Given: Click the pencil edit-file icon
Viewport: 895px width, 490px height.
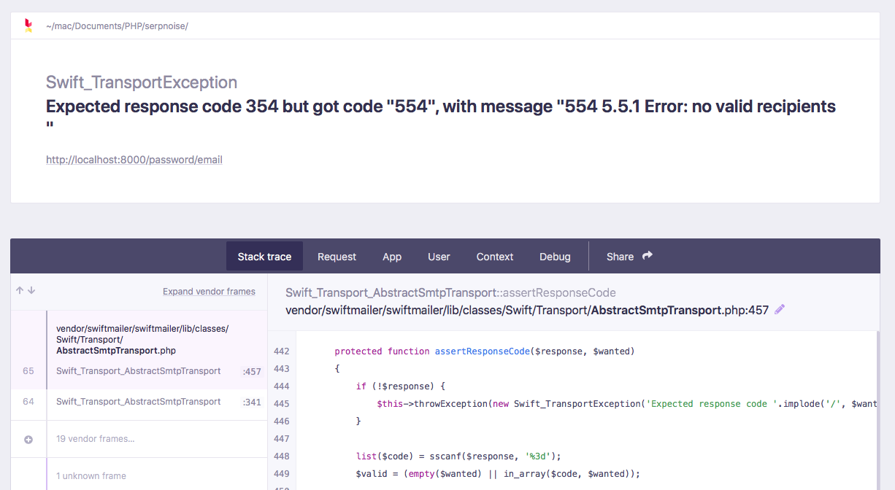Looking at the screenshot, I should click(x=780, y=310).
